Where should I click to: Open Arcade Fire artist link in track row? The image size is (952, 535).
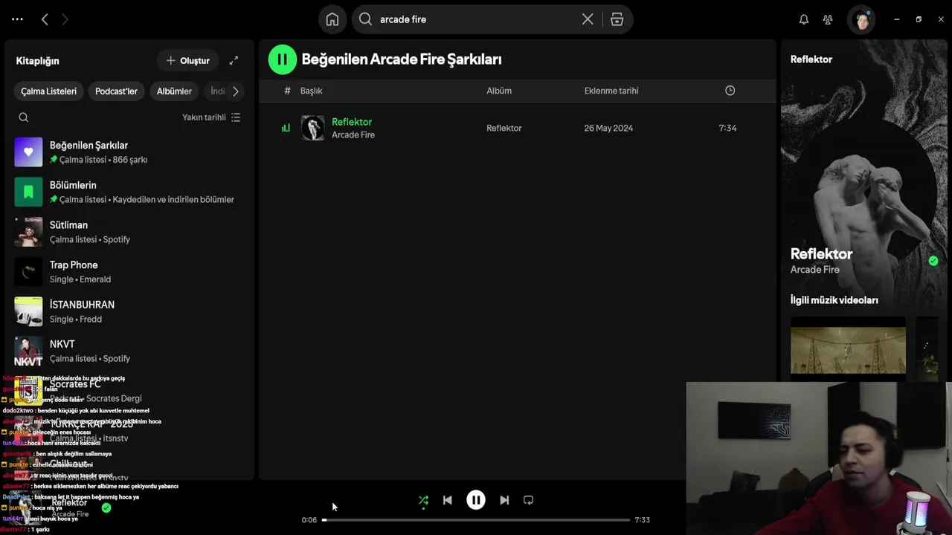353,134
